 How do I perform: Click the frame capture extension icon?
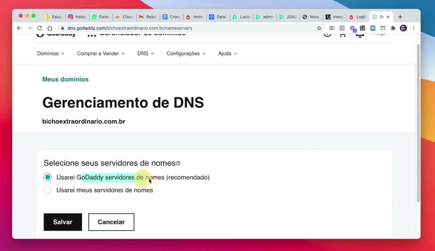[383, 28]
